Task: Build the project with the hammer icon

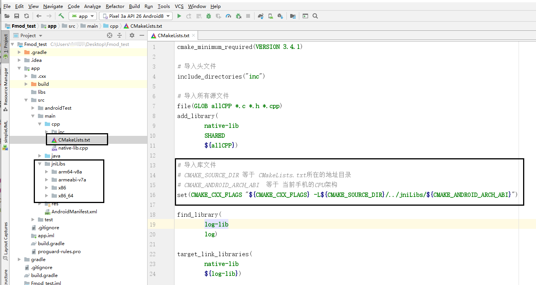Action: (61, 16)
